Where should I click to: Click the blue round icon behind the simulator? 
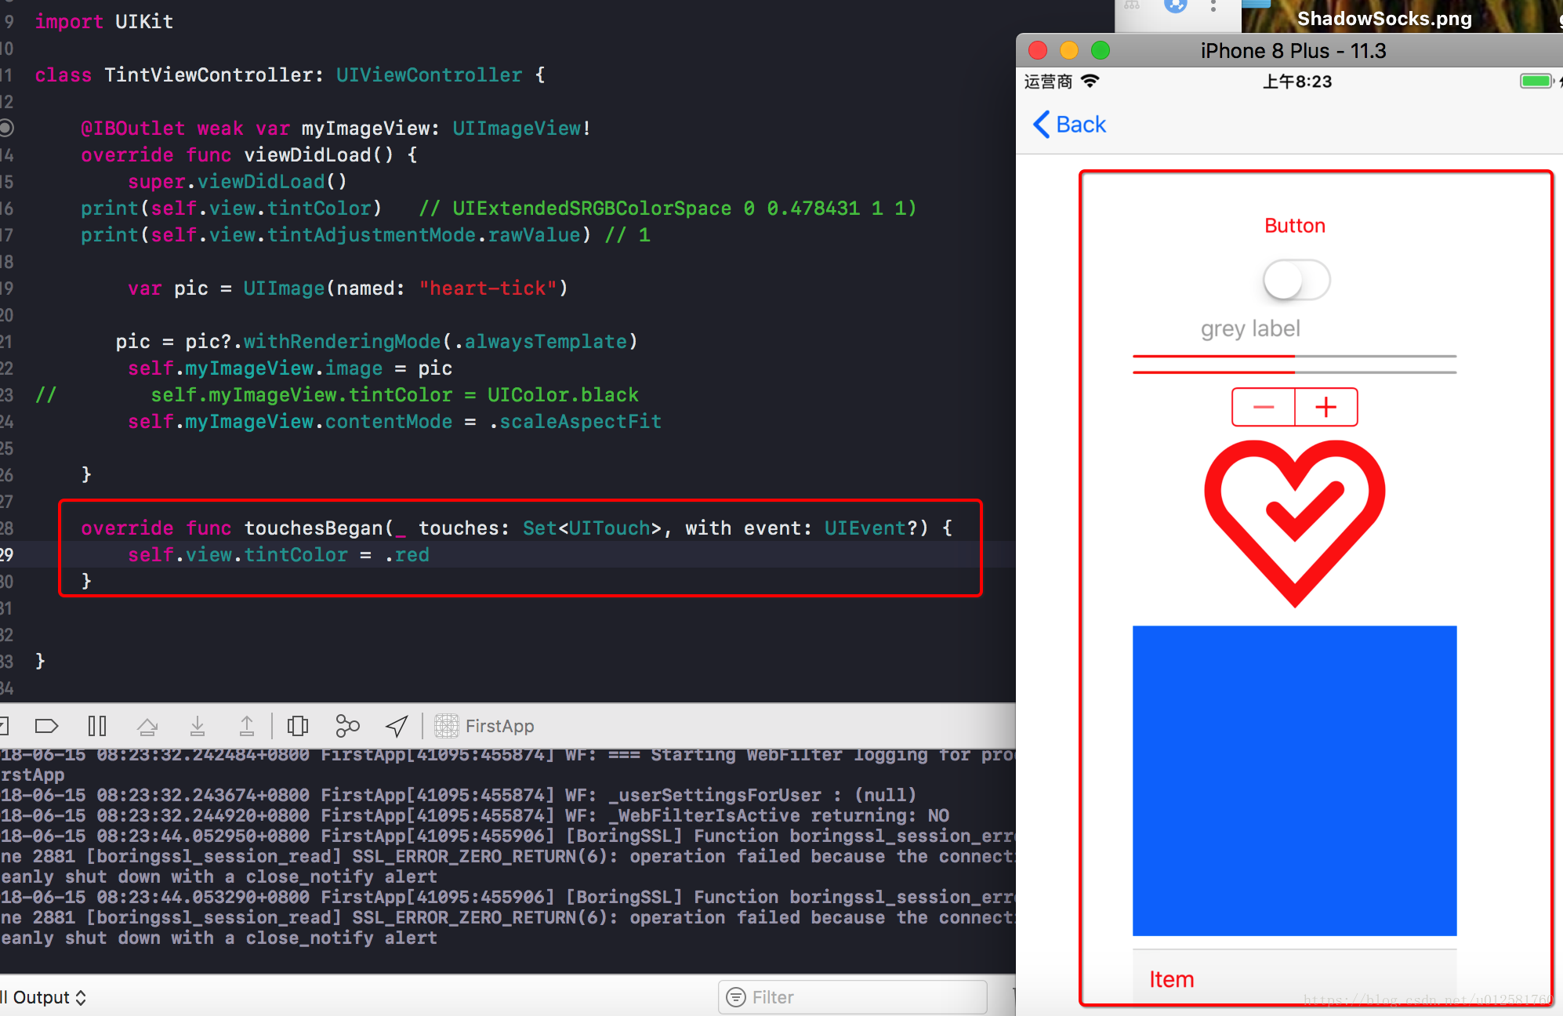1175,6
